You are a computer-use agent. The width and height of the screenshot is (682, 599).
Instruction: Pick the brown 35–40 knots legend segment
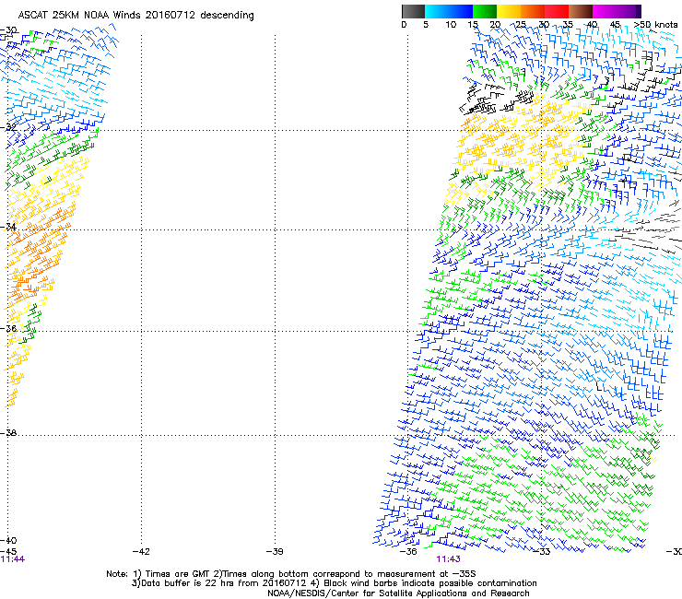(581, 11)
